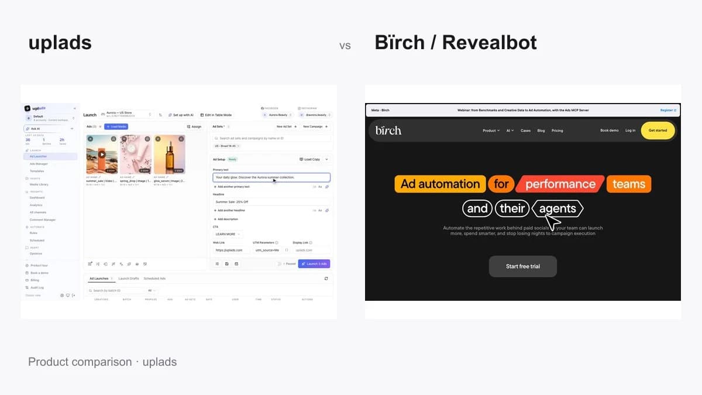Switch to the Launch Drafts tab
This screenshot has width=702, height=395.
pyautogui.click(x=129, y=279)
